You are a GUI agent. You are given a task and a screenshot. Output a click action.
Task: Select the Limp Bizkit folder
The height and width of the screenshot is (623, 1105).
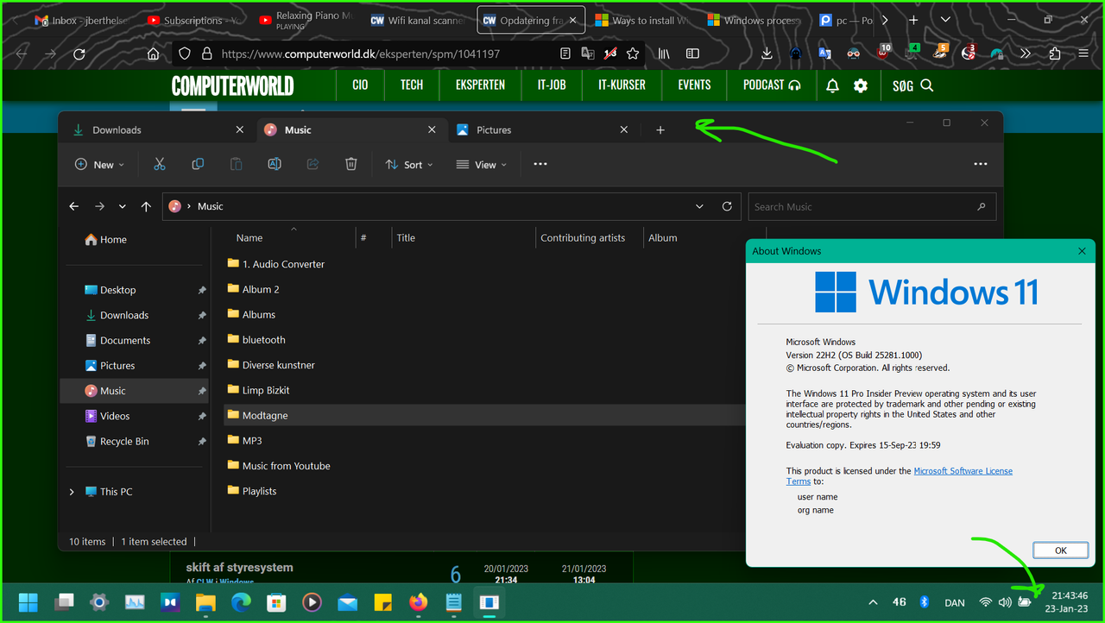[266, 390]
